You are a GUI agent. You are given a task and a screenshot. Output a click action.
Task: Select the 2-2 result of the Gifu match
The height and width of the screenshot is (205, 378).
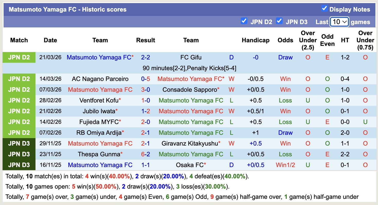click(146, 57)
